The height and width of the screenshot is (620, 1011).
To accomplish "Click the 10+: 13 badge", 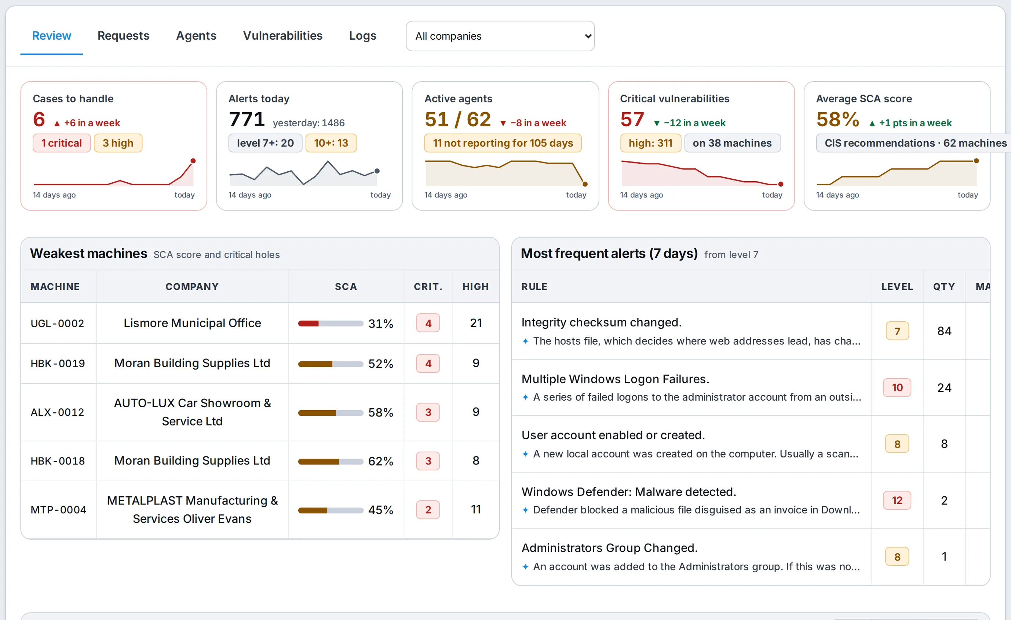I will [331, 143].
